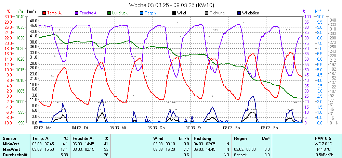This screenshot has height=158, width=342.
Task: Click the gray Richtung legend swatch
Action: [x=207, y=13]
